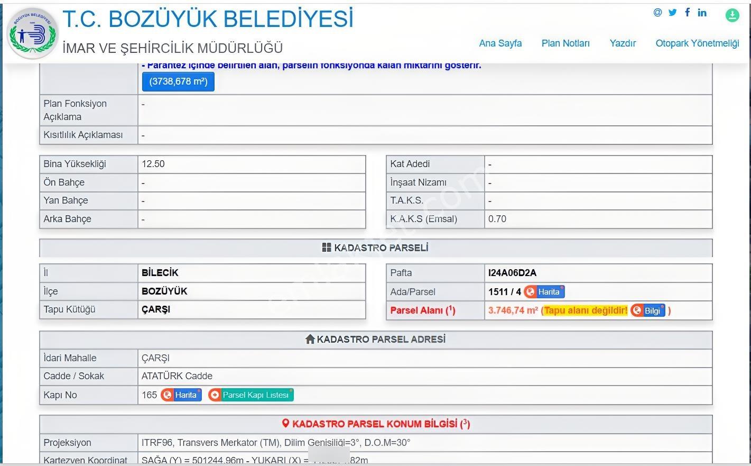Open the Twitter icon link
The image size is (751, 466).
coord(672,12)
